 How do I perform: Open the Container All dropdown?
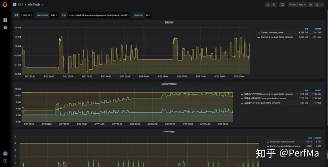[148, 15]
